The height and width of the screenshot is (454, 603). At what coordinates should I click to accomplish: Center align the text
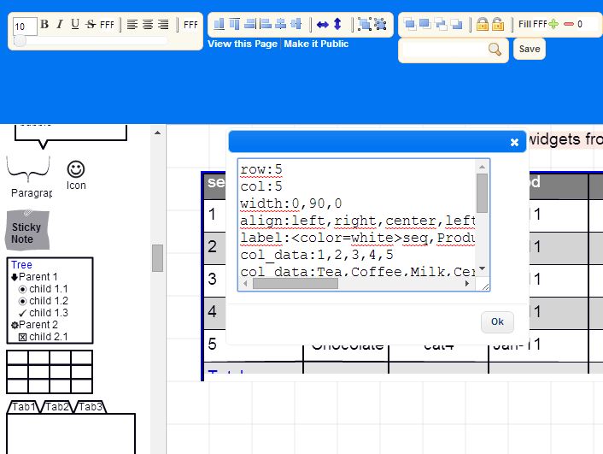coord(148,25)
